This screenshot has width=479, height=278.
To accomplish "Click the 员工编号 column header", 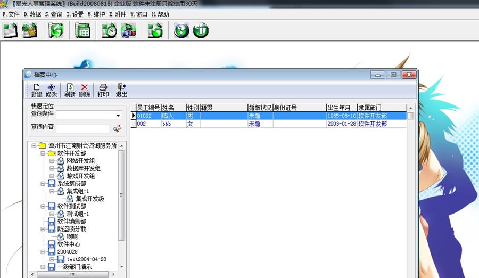I will click(148, 108).
